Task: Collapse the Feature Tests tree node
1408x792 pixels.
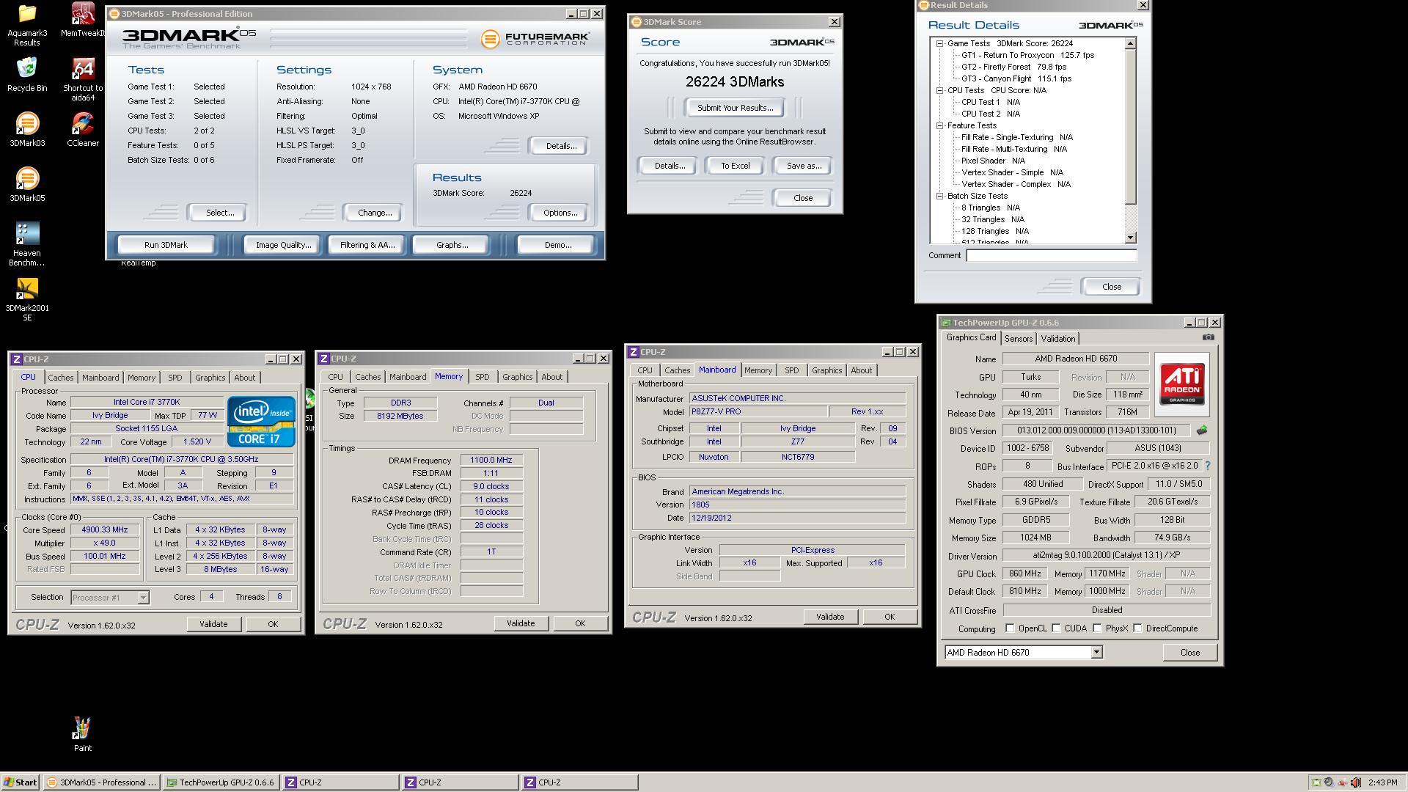Action: [x=939, y=125]
